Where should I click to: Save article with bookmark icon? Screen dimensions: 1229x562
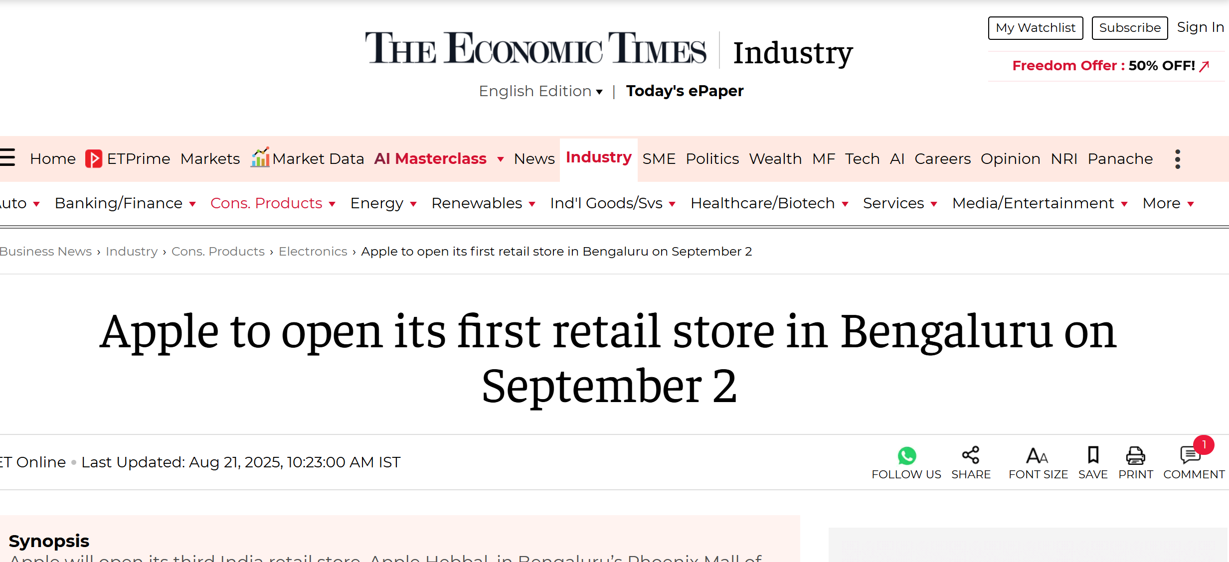pyautogui.click(x=1093, y=455)
